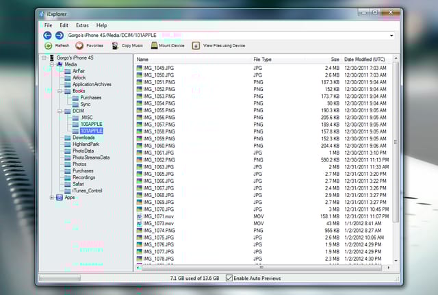Select file IMG_1070.JPG
Image resolution: width=438 pixels, height=295 pixels.
click(158, 209)
